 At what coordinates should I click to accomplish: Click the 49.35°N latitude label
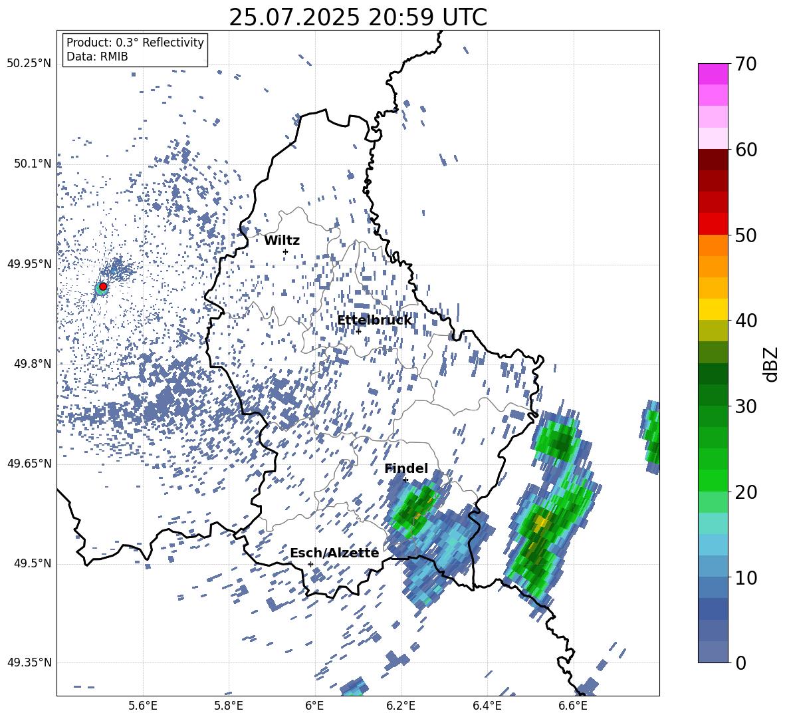click(29, 662)
